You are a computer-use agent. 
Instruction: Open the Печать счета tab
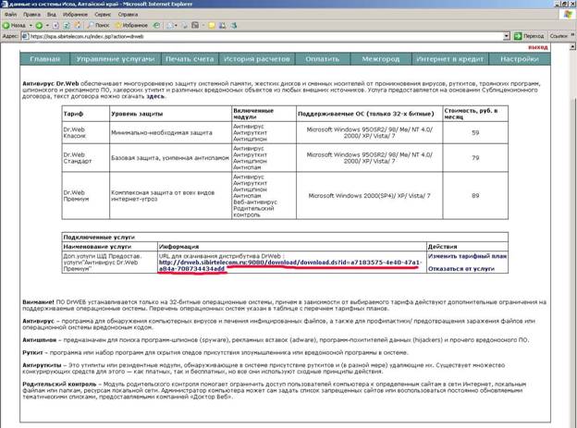[190, 59]
